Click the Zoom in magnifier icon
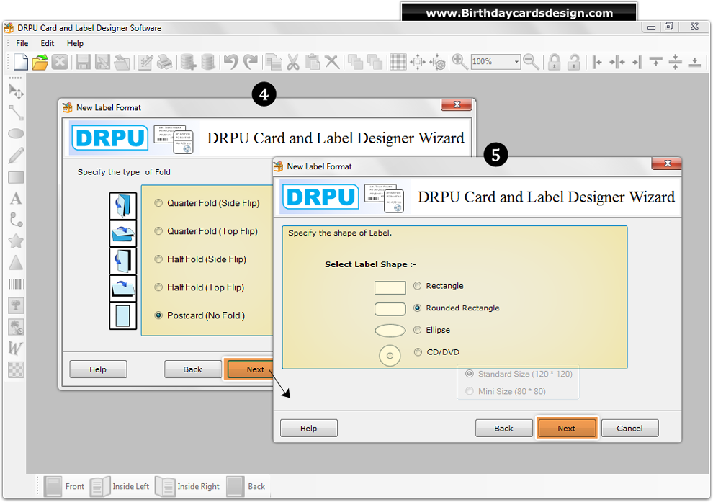 [x=459, y=62]
